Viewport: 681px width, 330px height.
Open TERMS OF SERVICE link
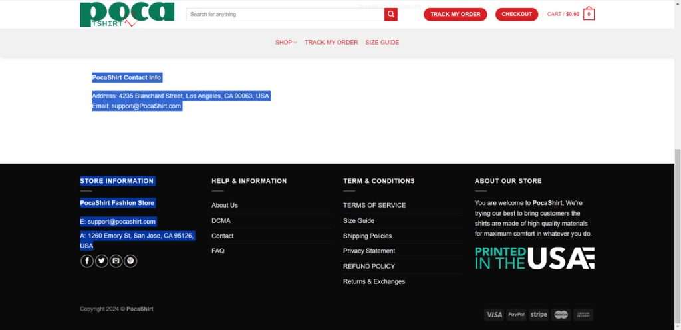pyautogui.click(x=374, y=205)
